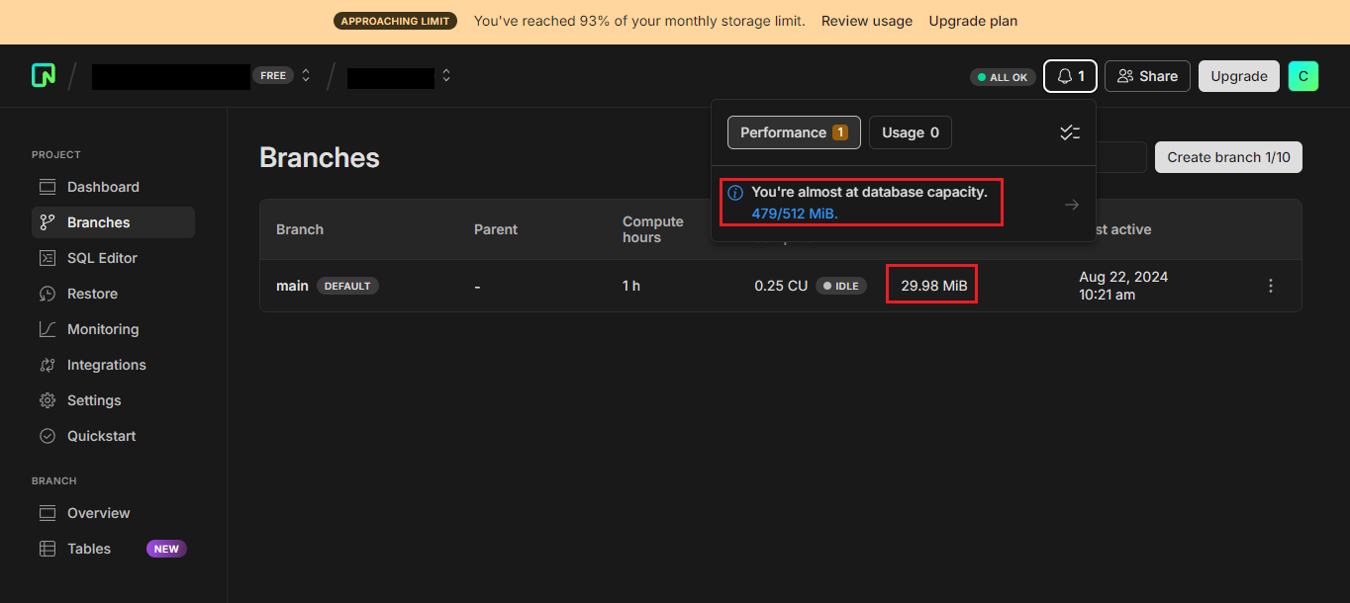Click the SQL Editor sidebar icon
Screen dimensions: 1350x603
pyautogui.click(x=48, y=258)
